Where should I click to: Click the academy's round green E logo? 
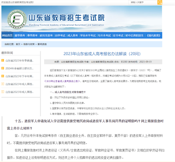(17, 19)
